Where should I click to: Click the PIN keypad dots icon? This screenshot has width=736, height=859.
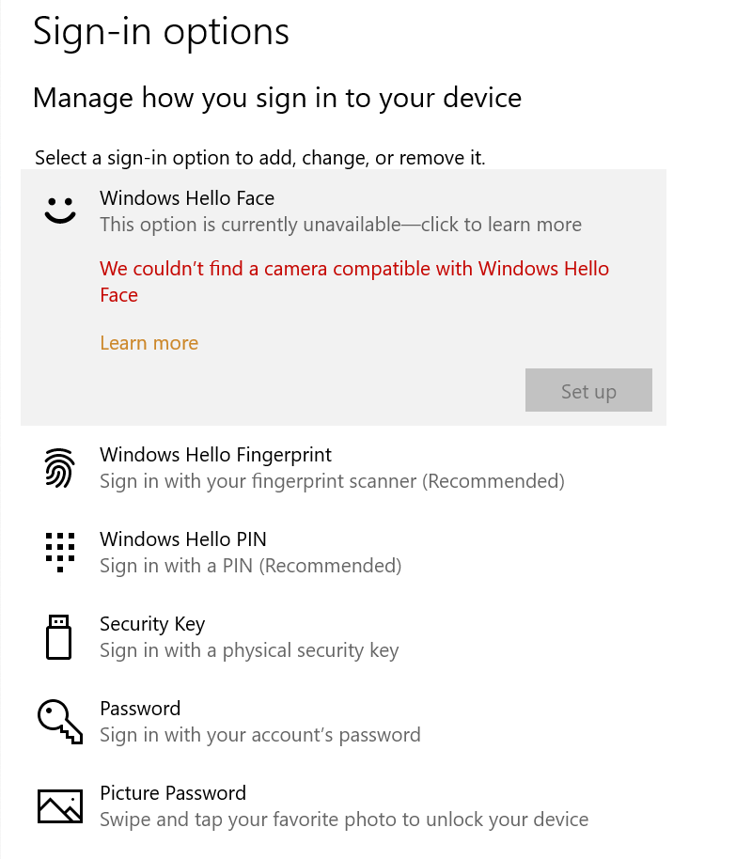click(x=59, y=552)
